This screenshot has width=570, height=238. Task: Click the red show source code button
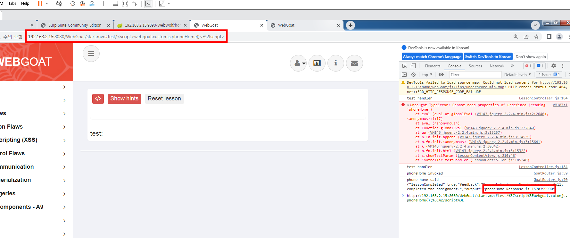(x=98, y=98)
